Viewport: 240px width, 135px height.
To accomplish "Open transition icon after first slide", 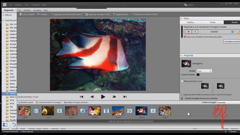I will (36, 111).
